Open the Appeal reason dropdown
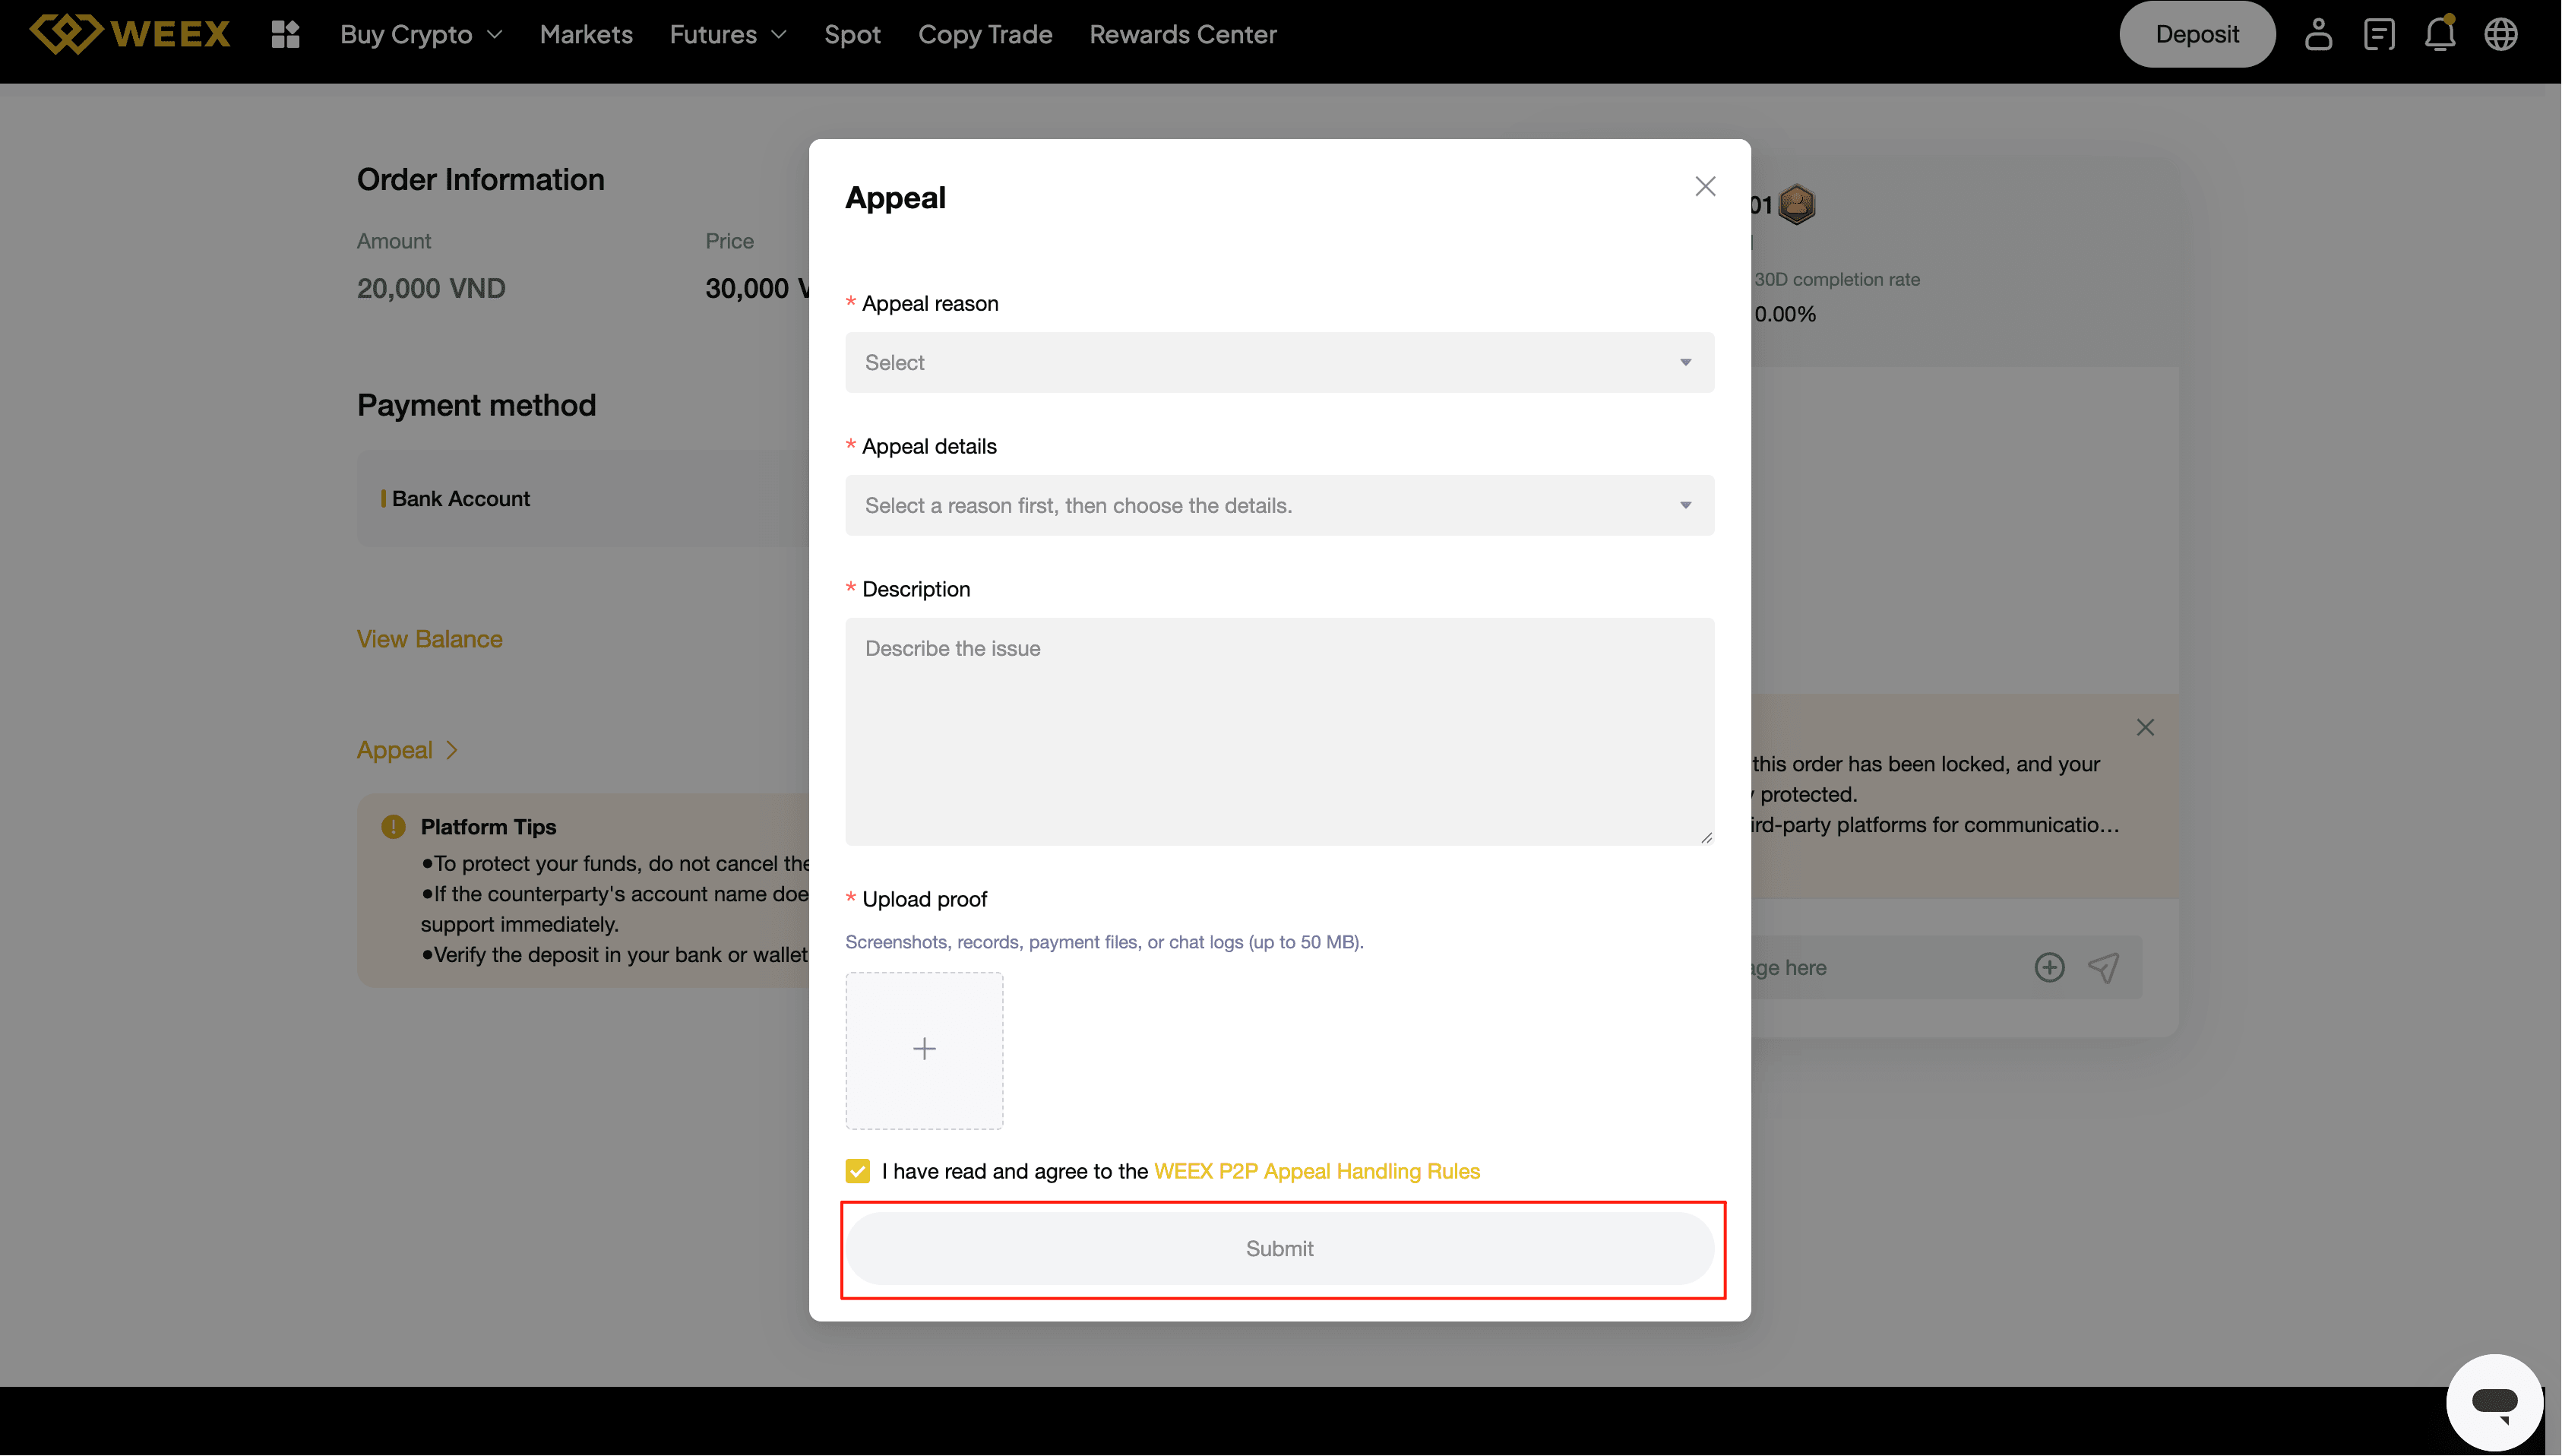2562x1456 pixels. click(1279, 362)
